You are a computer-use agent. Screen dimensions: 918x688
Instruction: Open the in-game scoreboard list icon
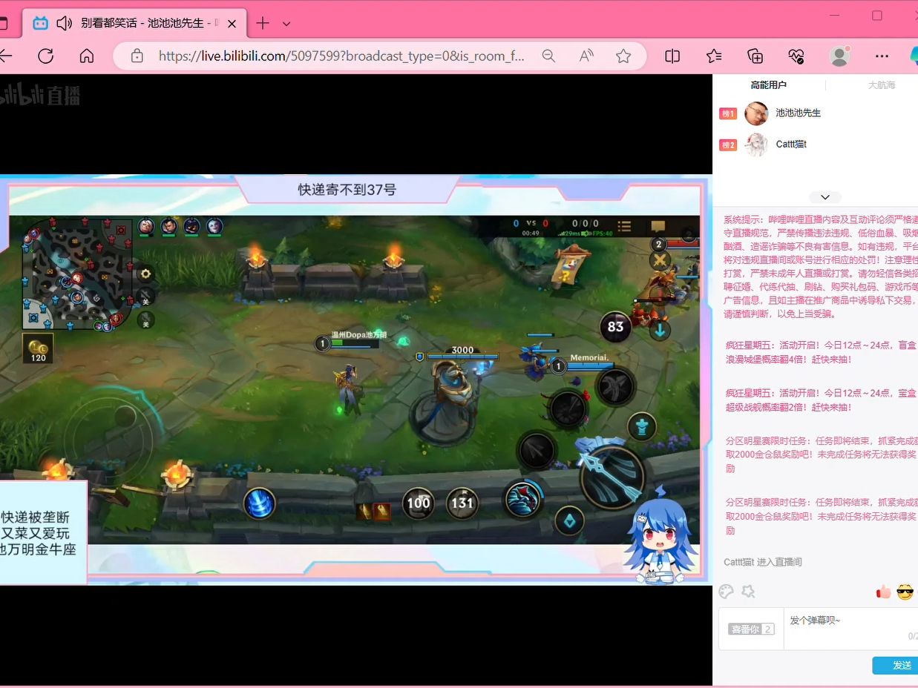pos(625,226)
